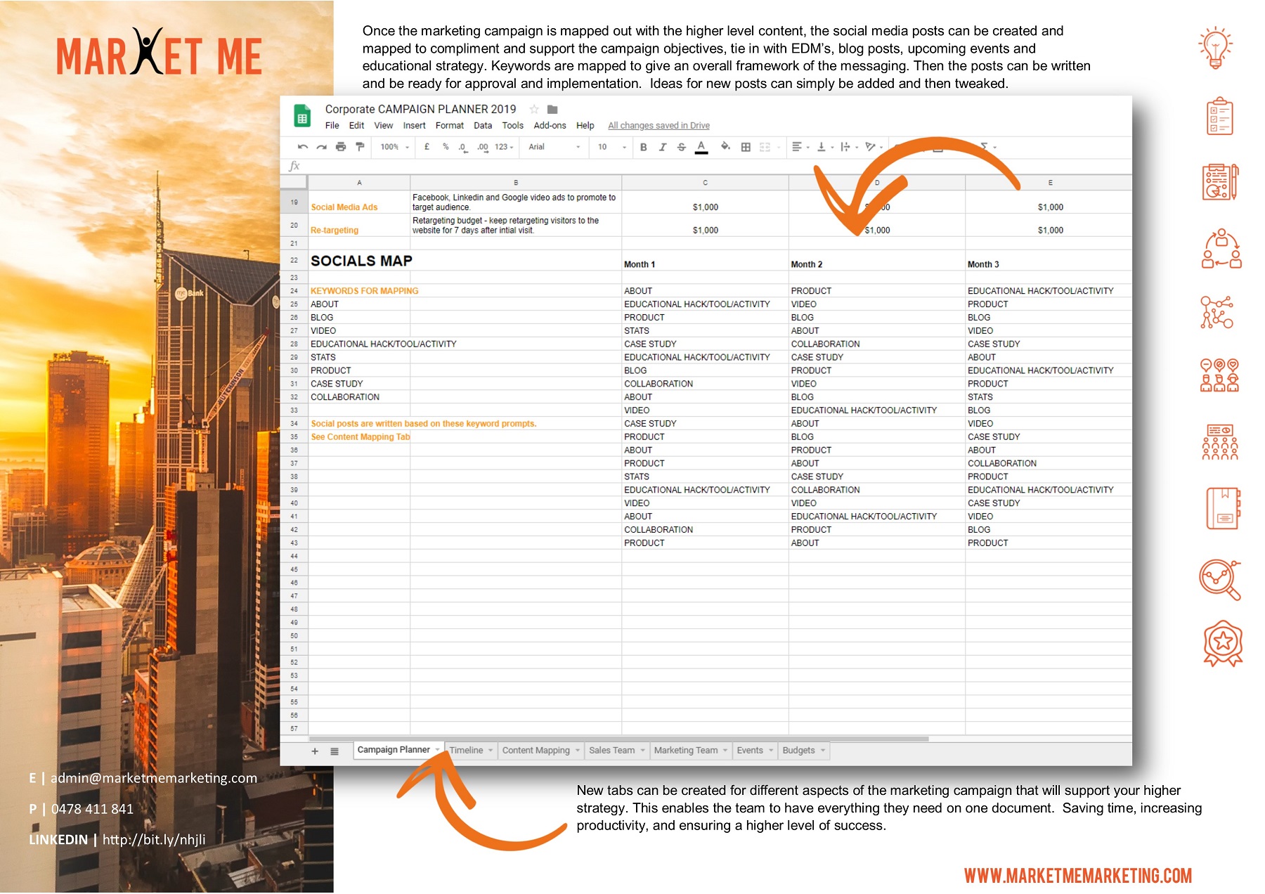Screen dimensions: 1265x894
Task: Click the Undo arrow in the toolbar
Action: click(x=302, y=147)
